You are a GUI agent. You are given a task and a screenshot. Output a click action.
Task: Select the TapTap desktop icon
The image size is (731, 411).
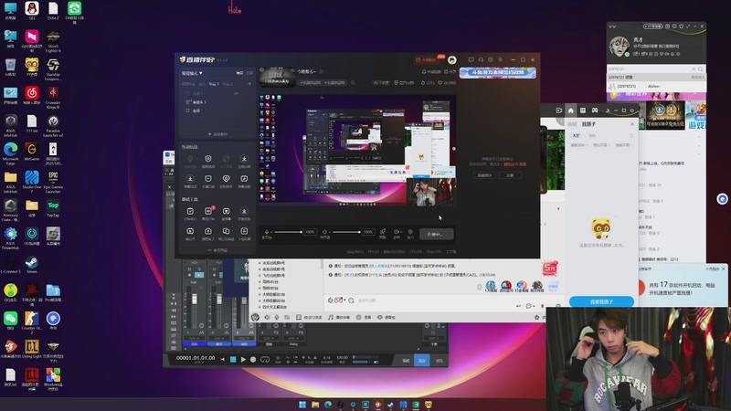tap(53, 209)
